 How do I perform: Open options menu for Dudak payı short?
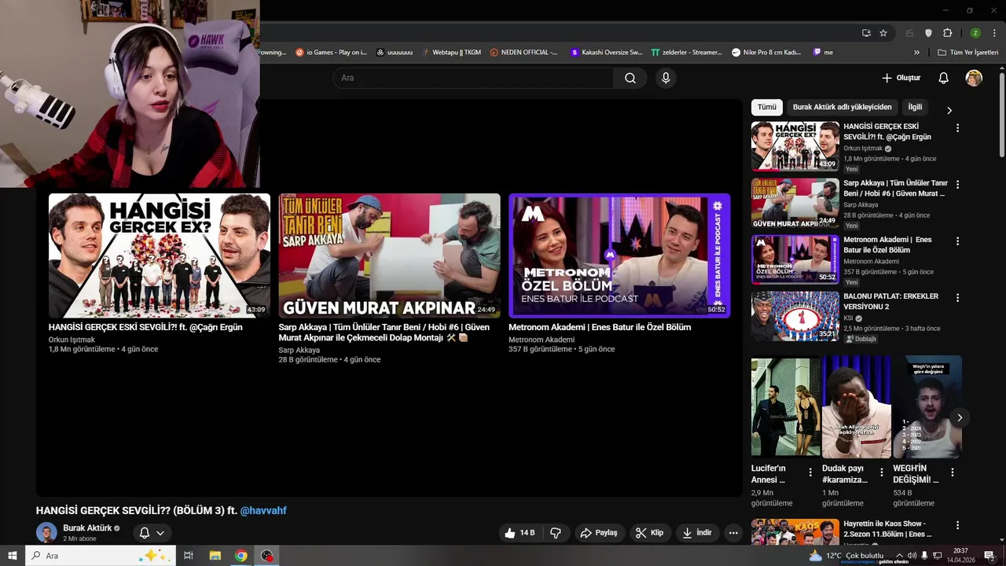(881, 472)
